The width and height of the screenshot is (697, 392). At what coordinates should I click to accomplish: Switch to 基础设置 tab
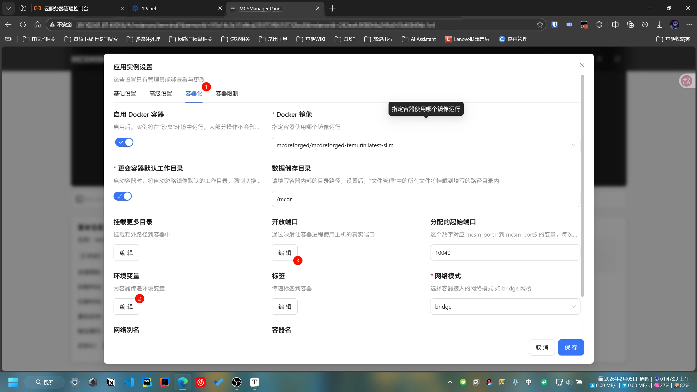coord(125,94)
